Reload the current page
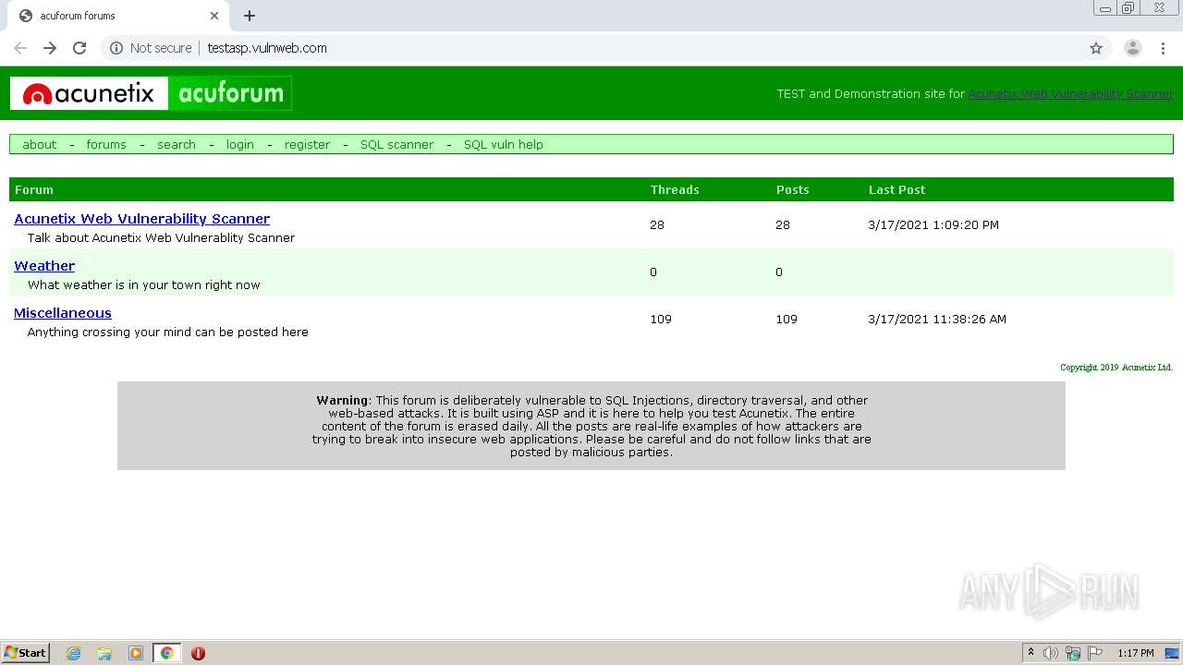 pyautogui.click(x=79, y=48)
